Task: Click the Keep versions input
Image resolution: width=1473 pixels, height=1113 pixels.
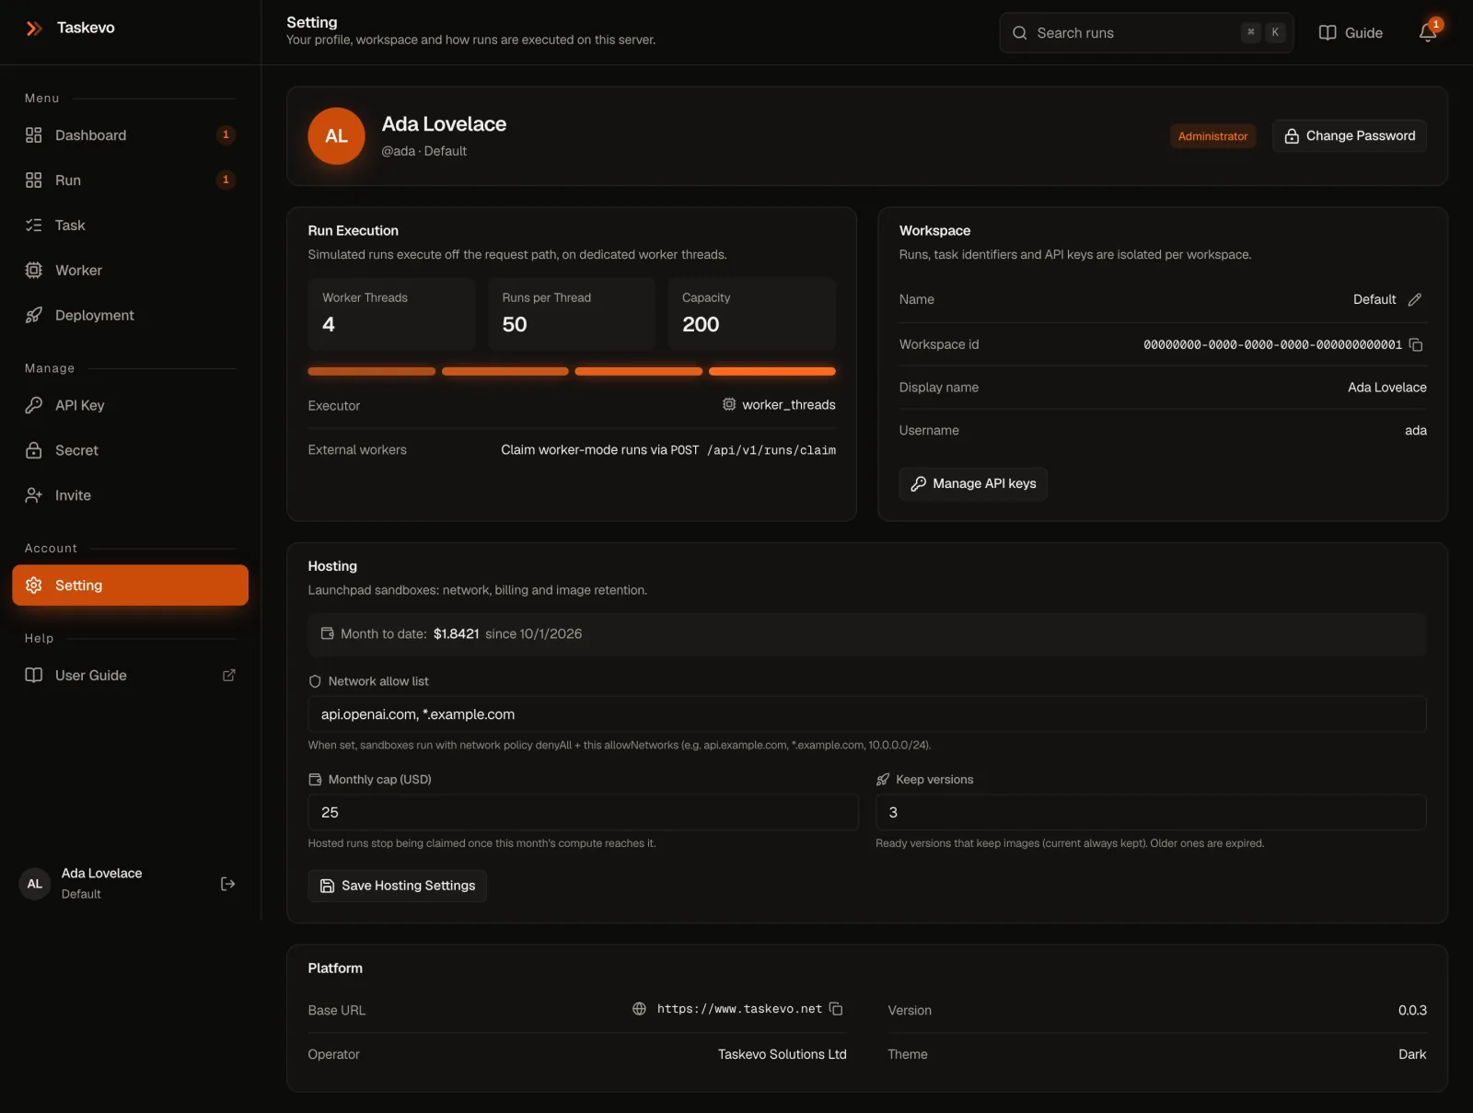Action: tap(1151, 813)
